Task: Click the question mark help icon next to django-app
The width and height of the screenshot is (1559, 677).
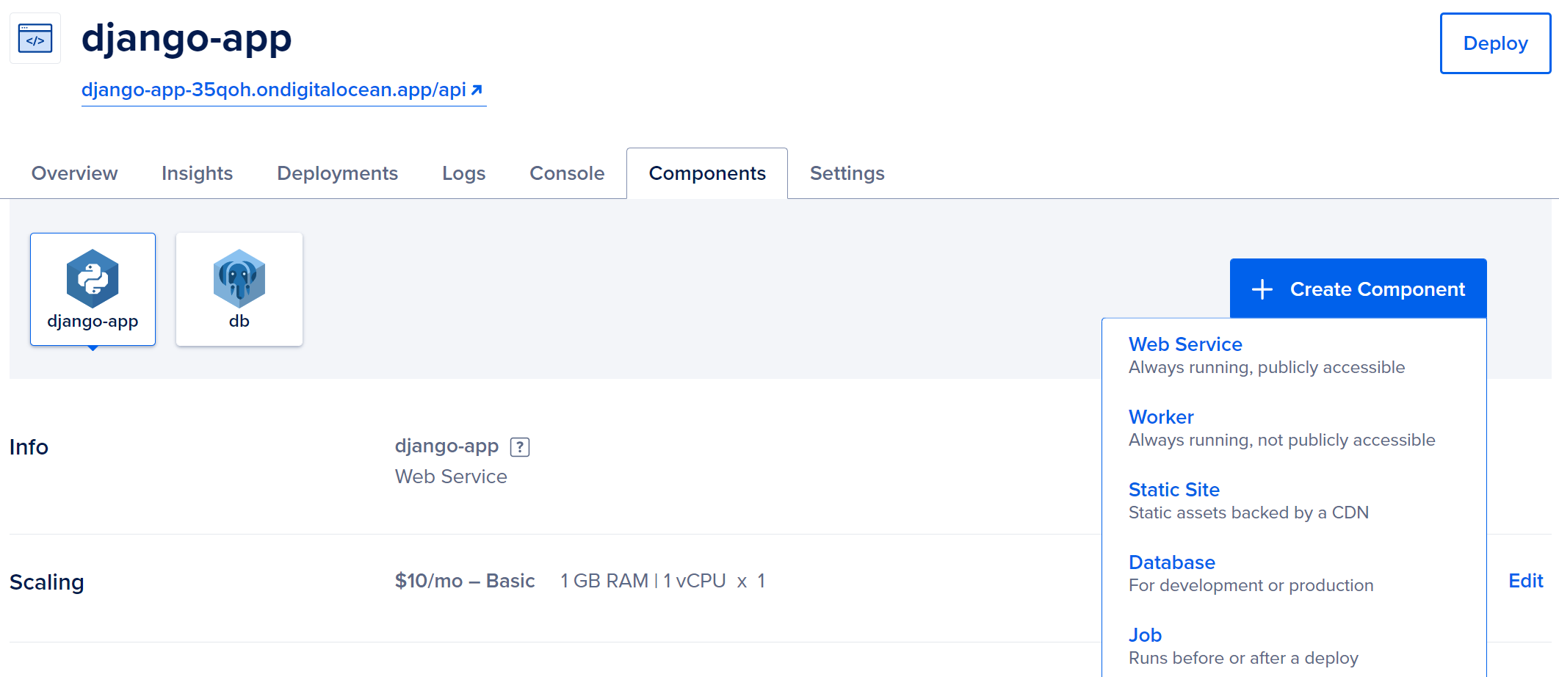Action: coord(520,447)
